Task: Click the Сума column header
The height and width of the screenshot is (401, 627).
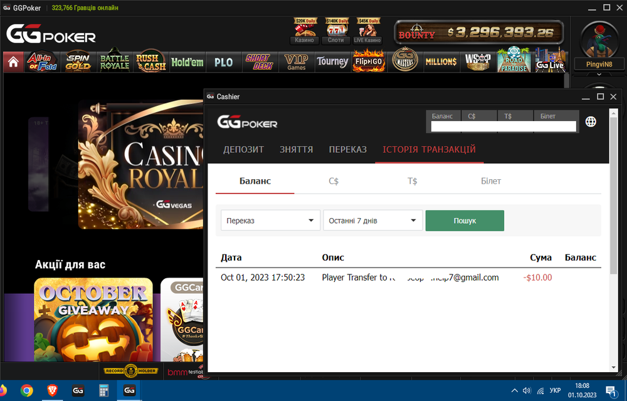Action: click(540, 258)
